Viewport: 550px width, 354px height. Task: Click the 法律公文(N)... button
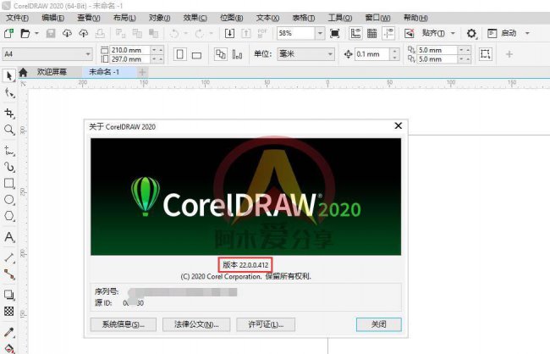[x=196, y=325]
